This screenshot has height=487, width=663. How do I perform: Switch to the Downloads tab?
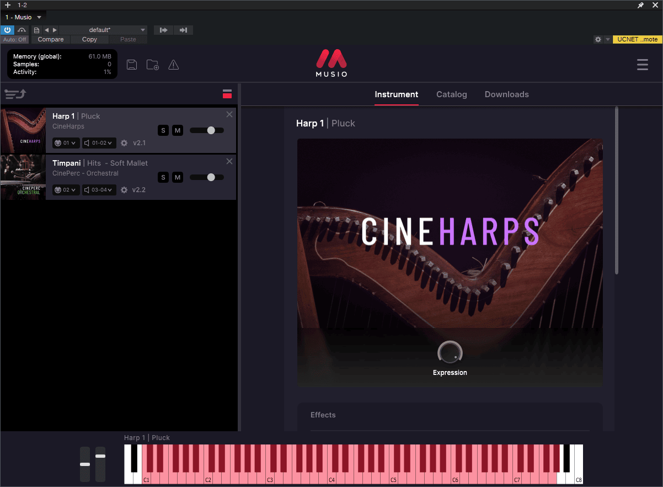(x=507, y=94)
